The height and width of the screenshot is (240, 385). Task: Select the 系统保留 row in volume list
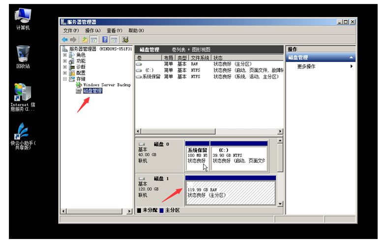[x=151, y=77]
